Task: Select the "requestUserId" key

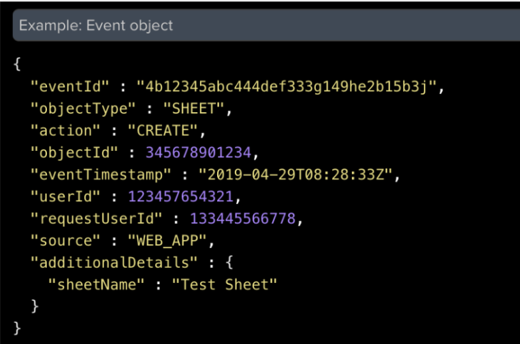Action: pyautogui.click(x=96, y=219)
